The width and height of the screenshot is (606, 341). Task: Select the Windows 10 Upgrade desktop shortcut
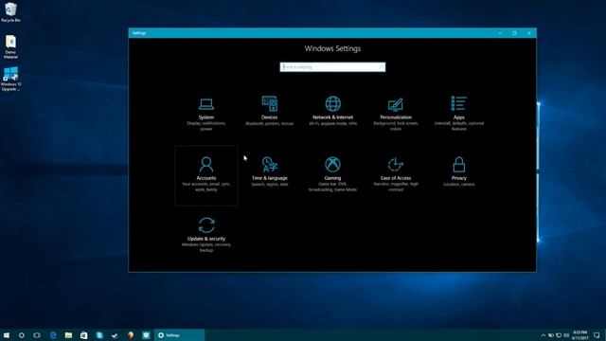coord(10,79)
